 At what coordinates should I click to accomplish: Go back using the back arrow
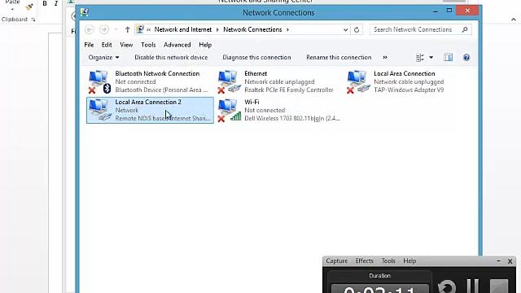[x=89, y=29]
